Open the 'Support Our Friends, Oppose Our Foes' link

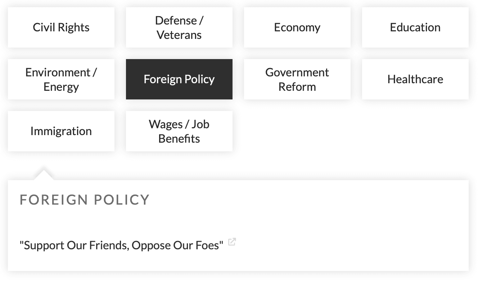[121, 245]
